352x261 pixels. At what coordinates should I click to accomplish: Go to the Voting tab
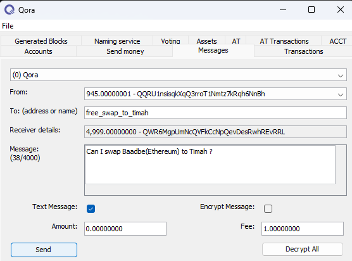(x=170, y=41)
